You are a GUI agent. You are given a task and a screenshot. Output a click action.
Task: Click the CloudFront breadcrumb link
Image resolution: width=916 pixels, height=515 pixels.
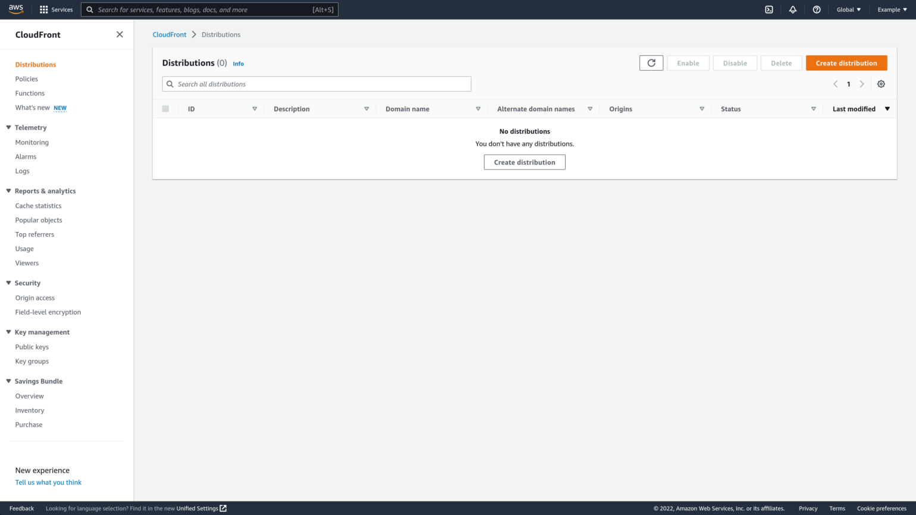170,34
